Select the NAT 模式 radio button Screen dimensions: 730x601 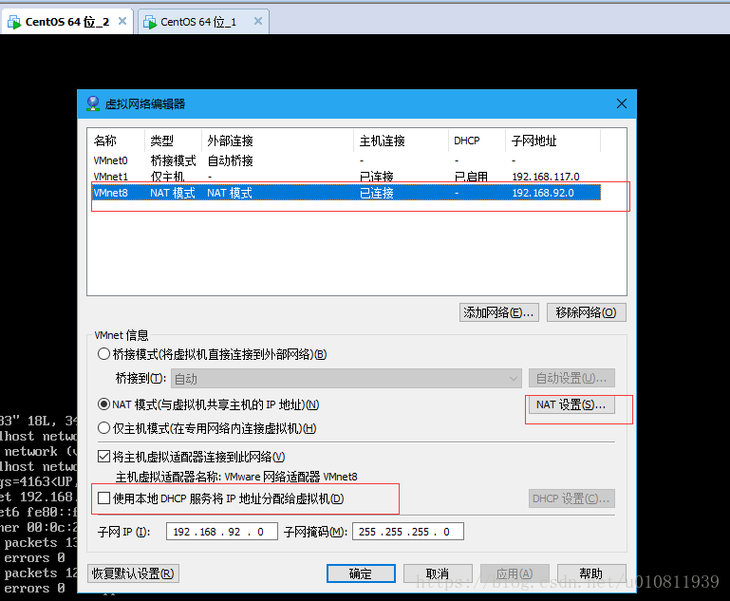pos(103,404)
